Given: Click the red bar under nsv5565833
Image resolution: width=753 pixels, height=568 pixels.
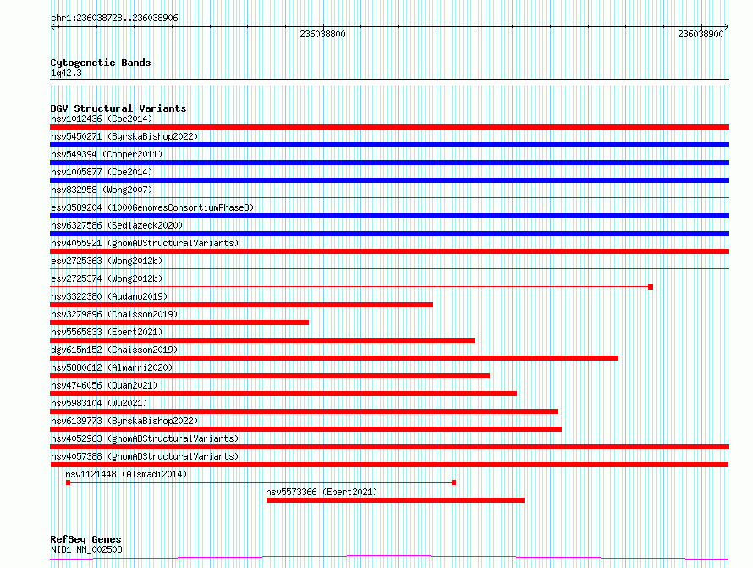Looking at the screenshot, I should click(x=262, y=340).
